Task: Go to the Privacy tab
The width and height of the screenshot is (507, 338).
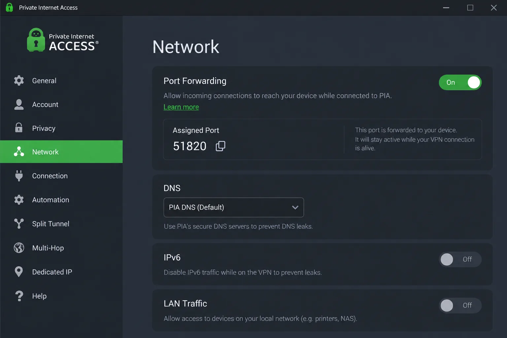Action: (44, 128)
